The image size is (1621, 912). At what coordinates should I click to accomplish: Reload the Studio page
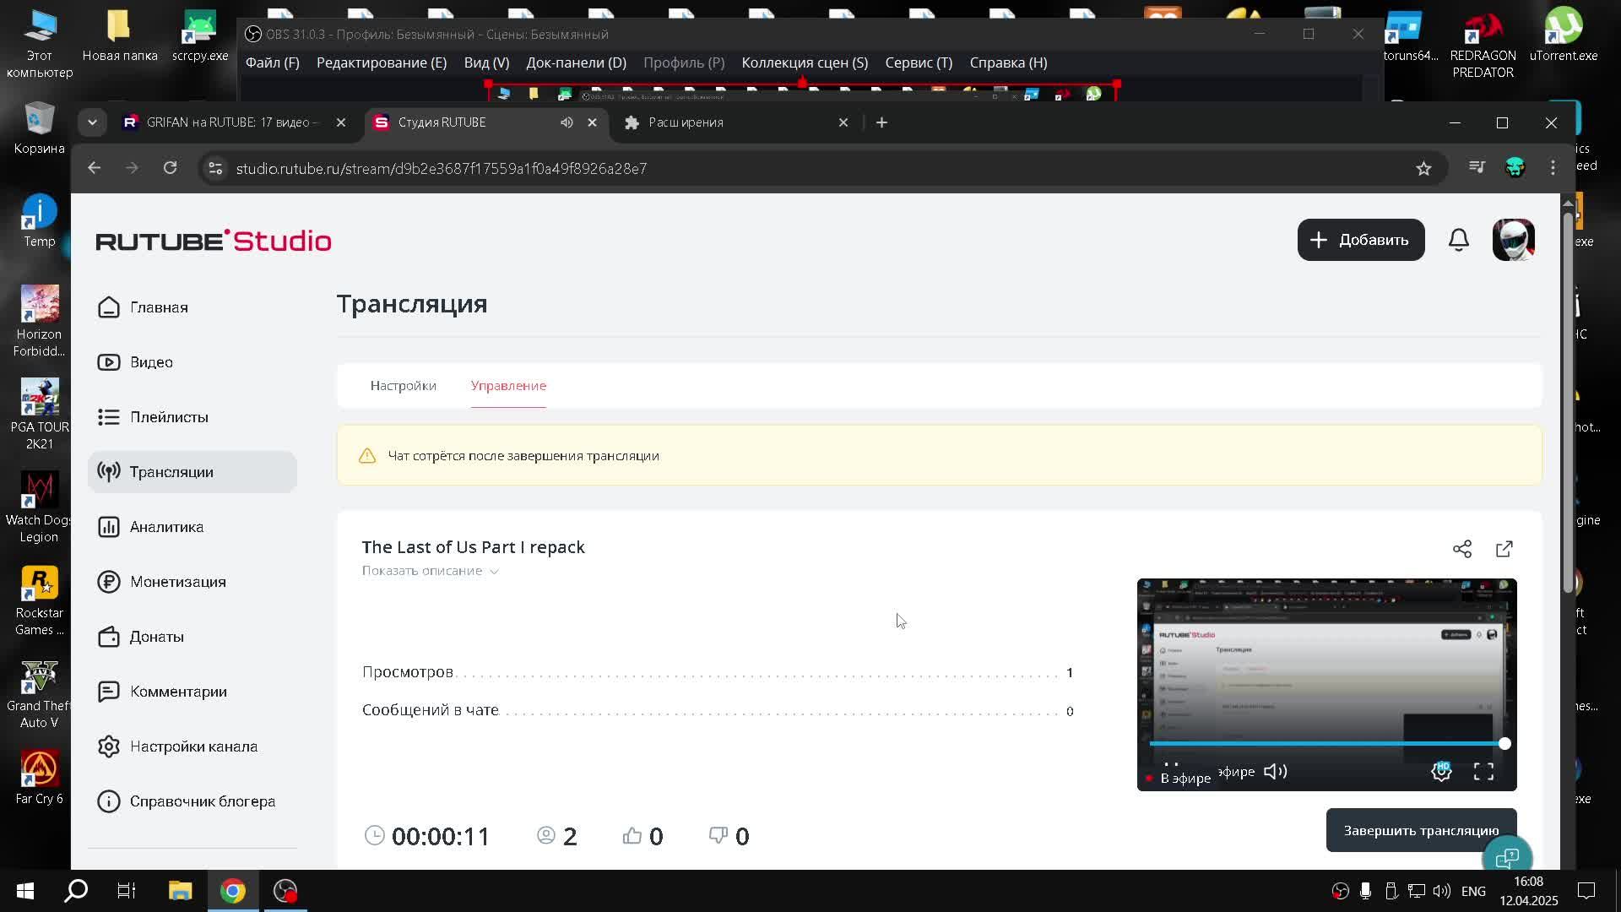[x=171, y=168]
